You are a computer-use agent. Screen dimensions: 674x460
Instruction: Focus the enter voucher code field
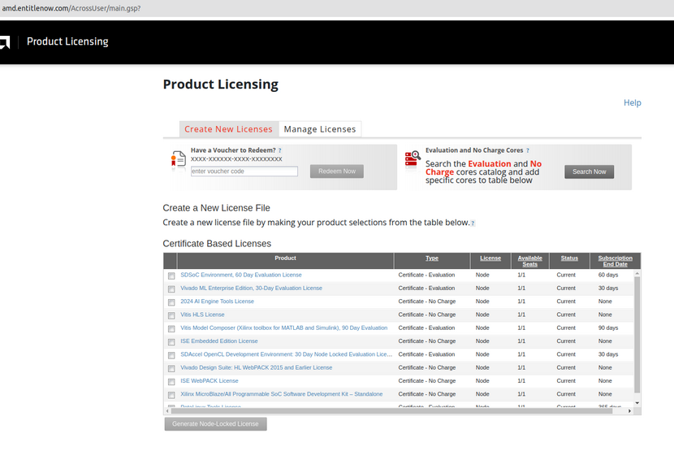[244, 171]
